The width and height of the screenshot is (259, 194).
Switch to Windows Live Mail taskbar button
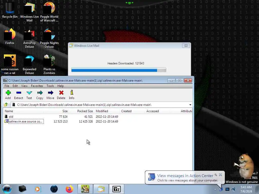coord(101,189)
